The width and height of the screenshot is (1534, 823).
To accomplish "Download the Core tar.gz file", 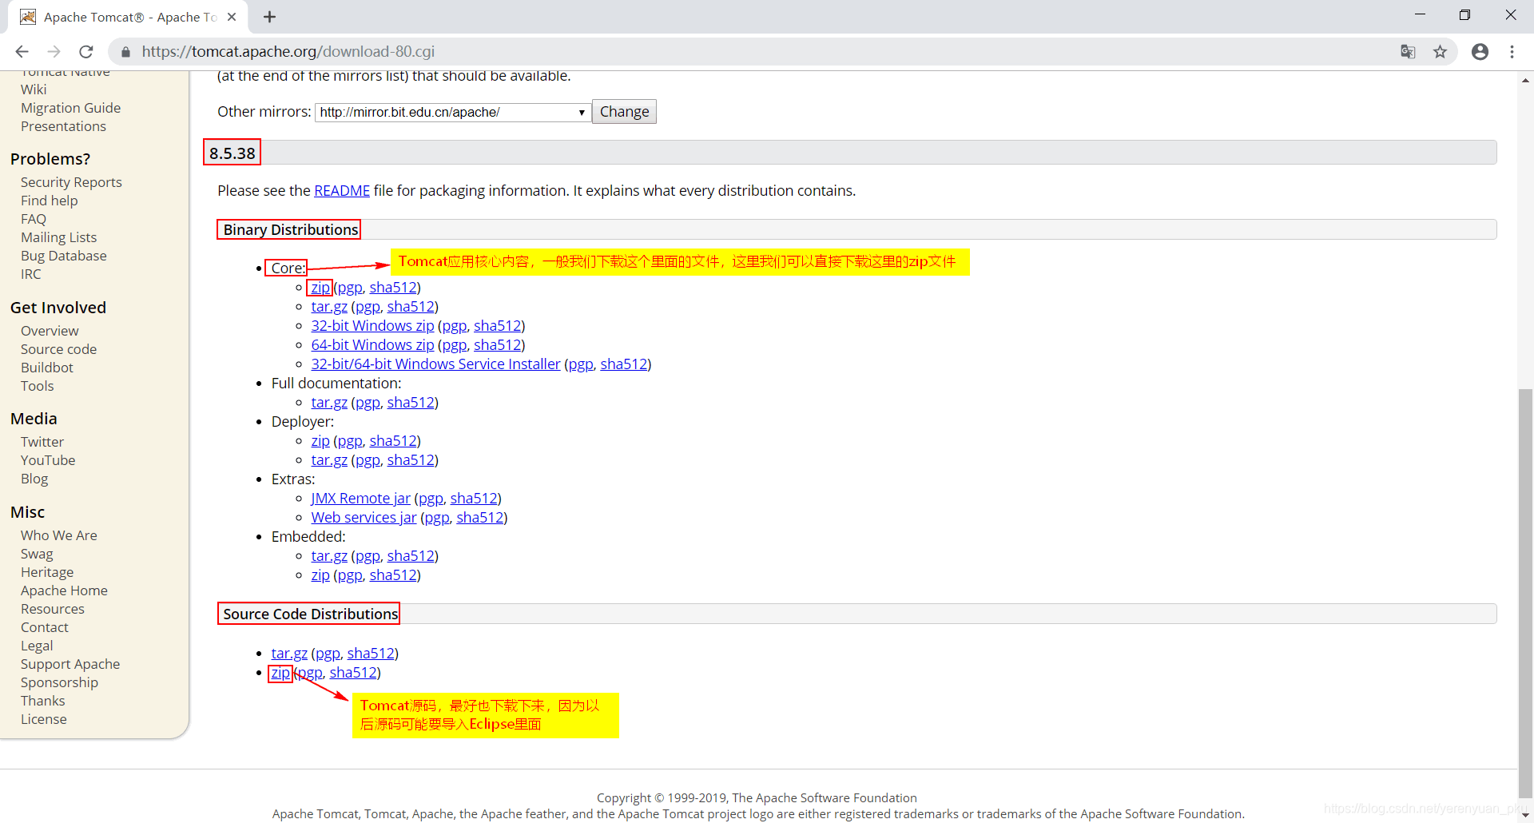I will pyautogui.click(x=329, y=307).
